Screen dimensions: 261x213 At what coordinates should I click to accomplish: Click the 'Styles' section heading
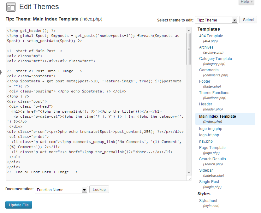coord(204,194)
